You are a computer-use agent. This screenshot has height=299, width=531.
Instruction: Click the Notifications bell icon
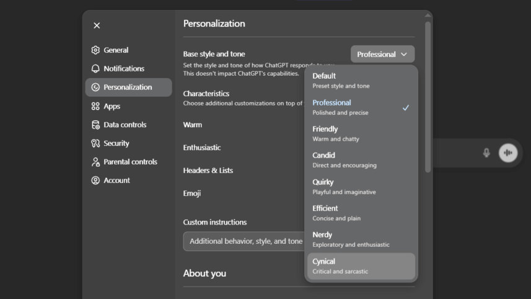point(95,69)
